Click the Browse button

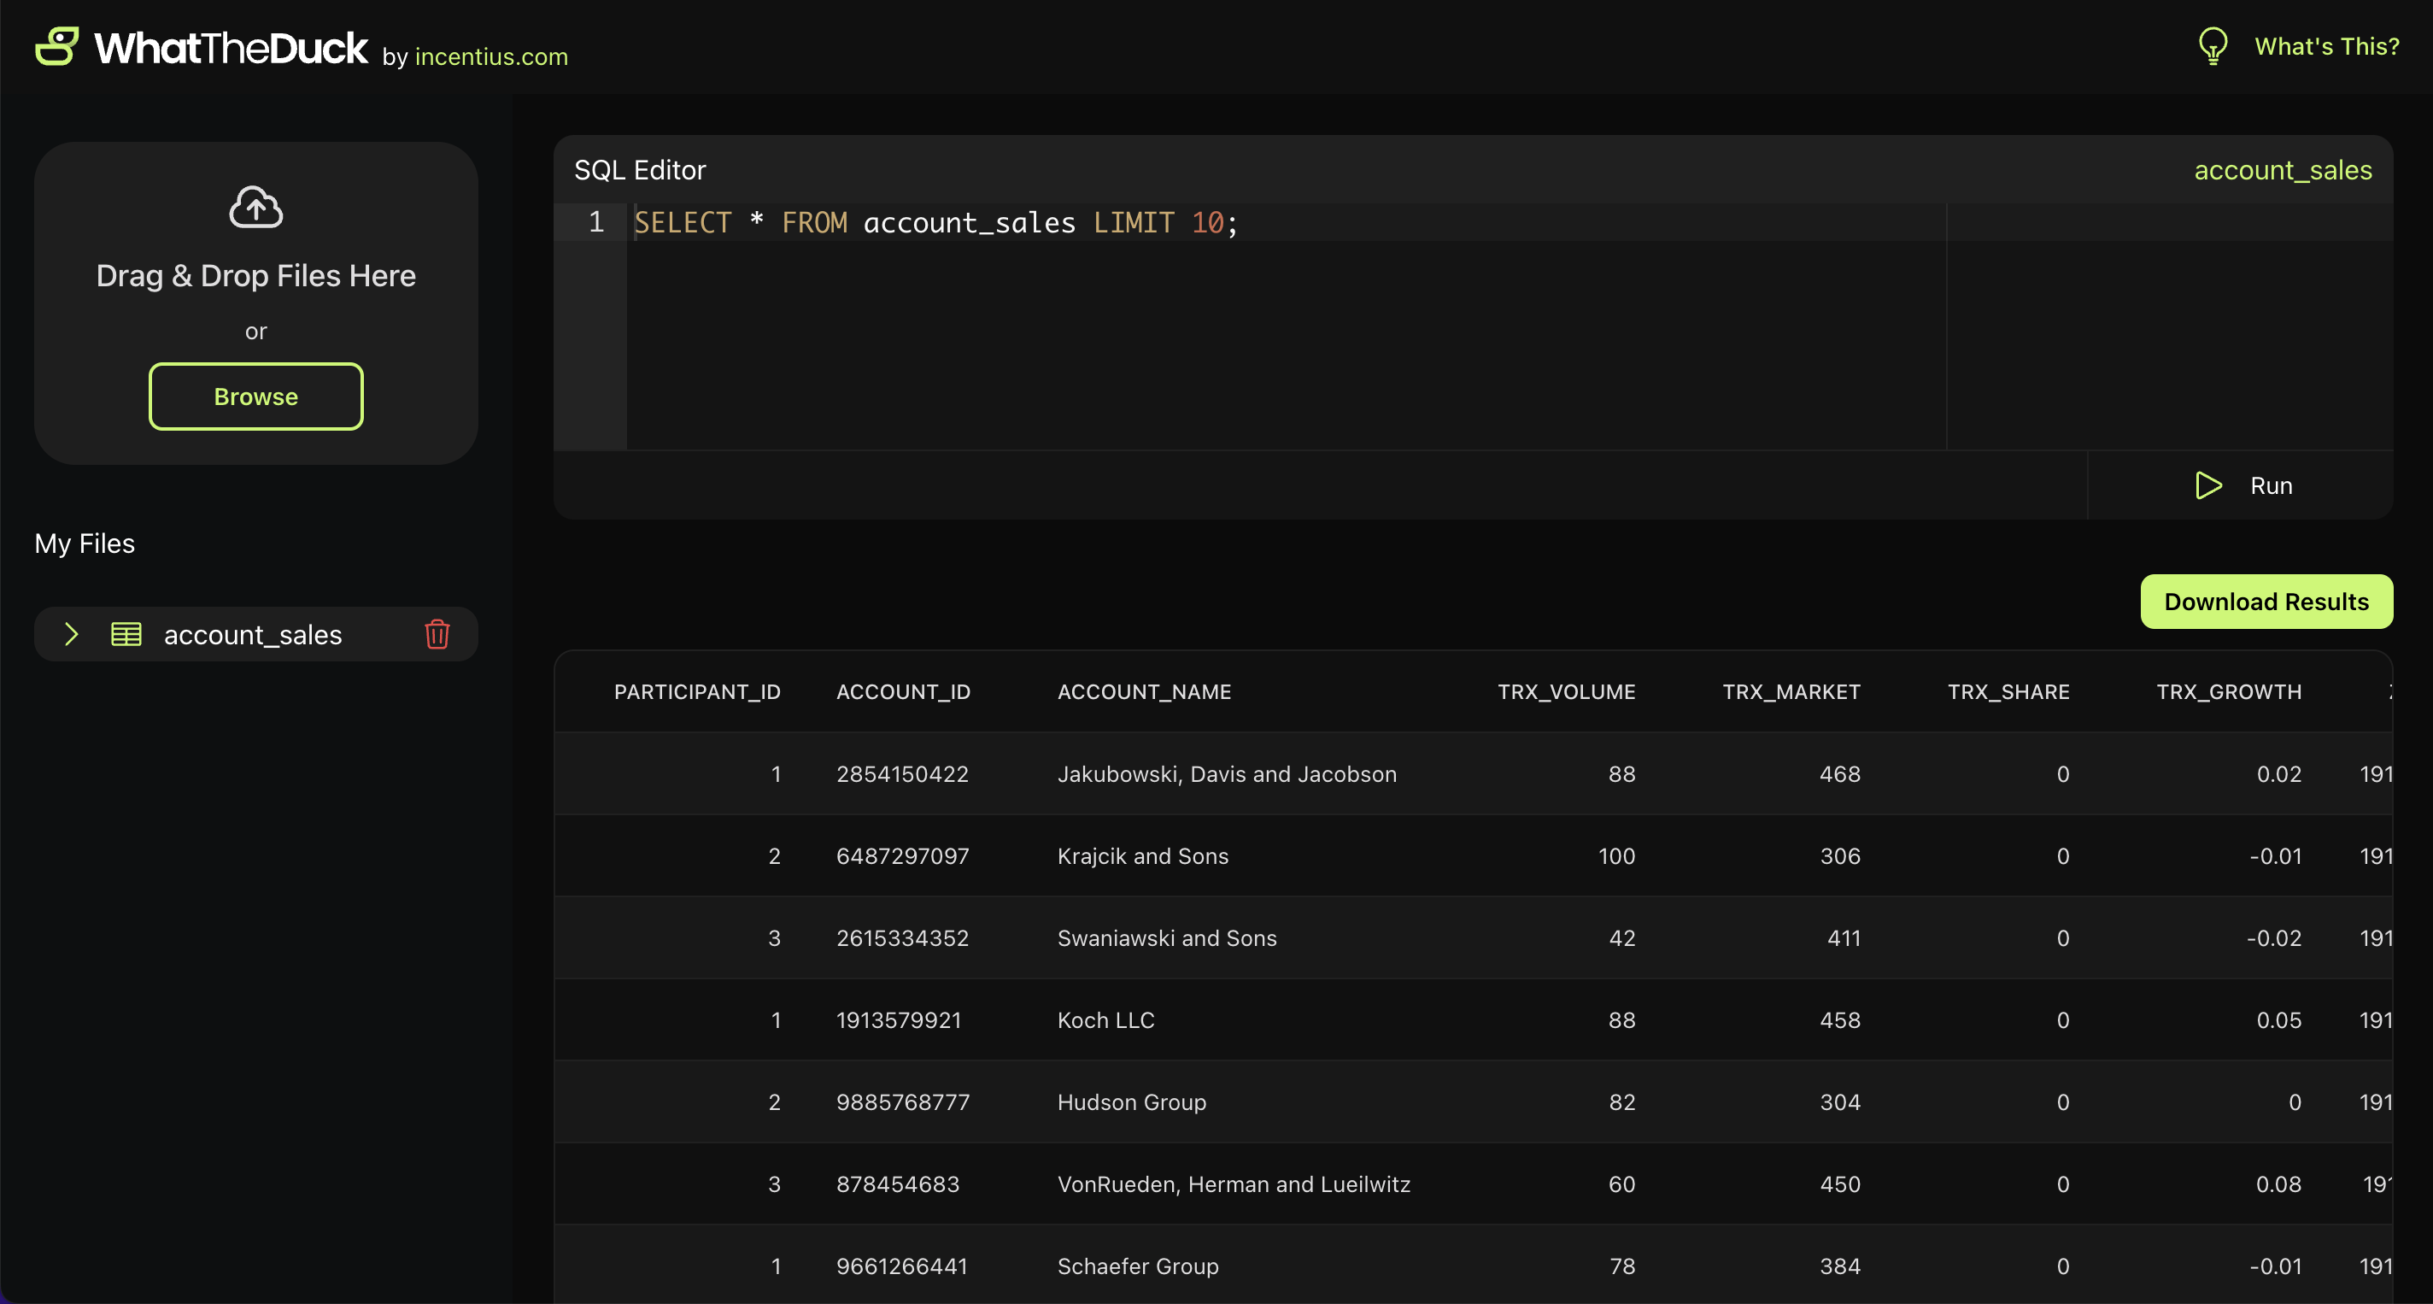pyautogui.click(x=256, y=396)
